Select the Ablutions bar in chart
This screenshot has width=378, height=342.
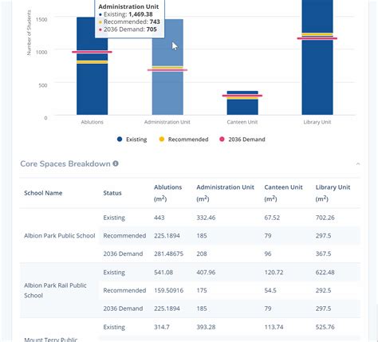(x=93, y=66)
